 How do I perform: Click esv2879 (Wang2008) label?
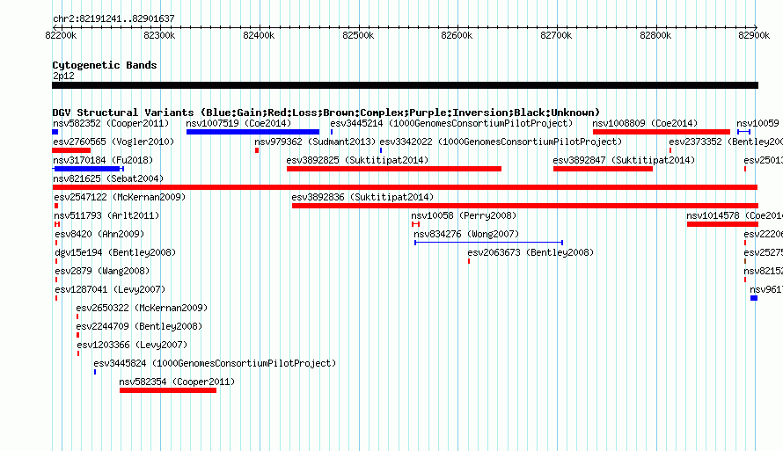tap(102, 271)
